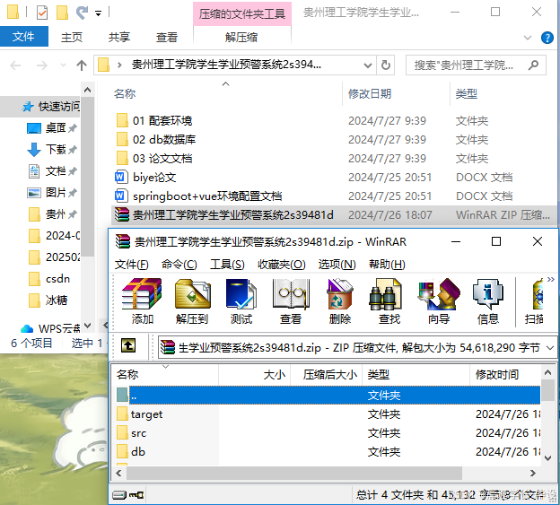Open the Commands (命令C) menu in WinRAR
The height and width of the screenshot is (505, 560).
[x=179, y=265]
